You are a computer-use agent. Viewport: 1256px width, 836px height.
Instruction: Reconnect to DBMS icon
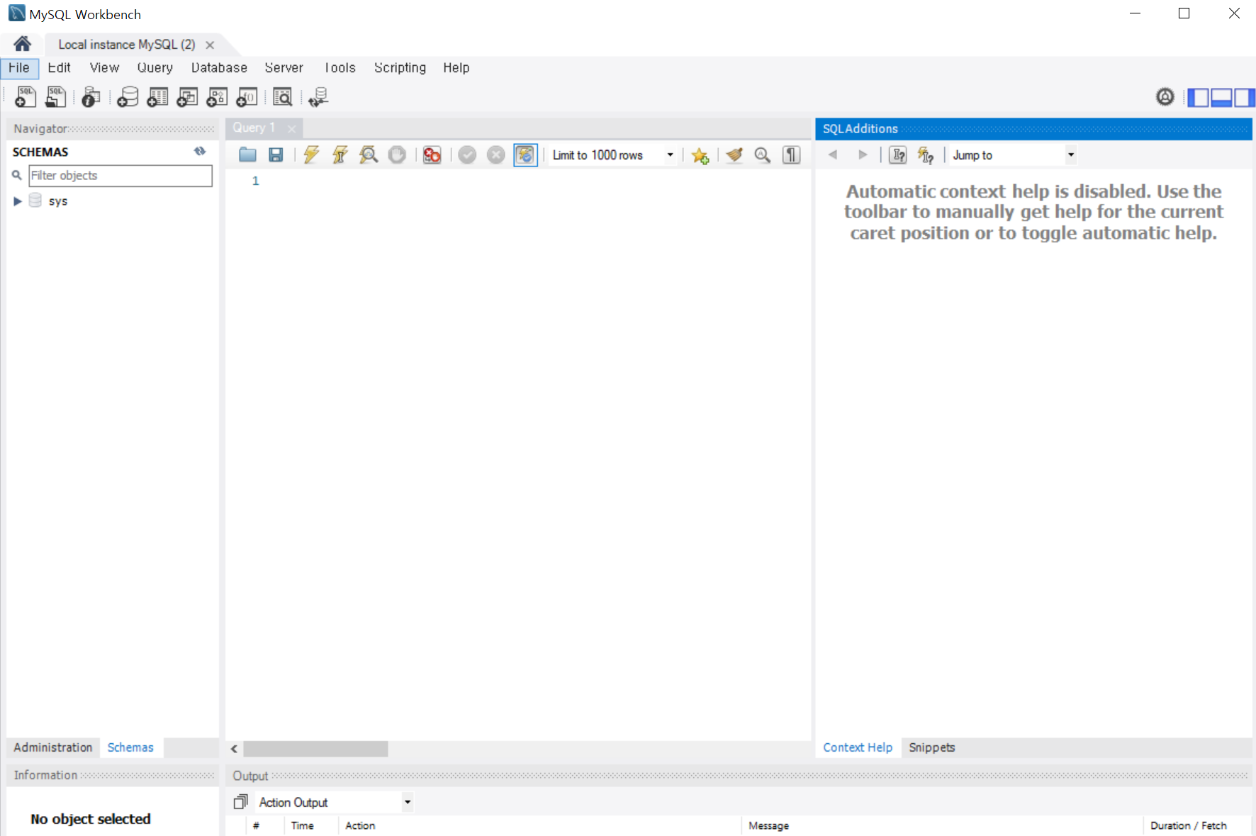[318, 96]
